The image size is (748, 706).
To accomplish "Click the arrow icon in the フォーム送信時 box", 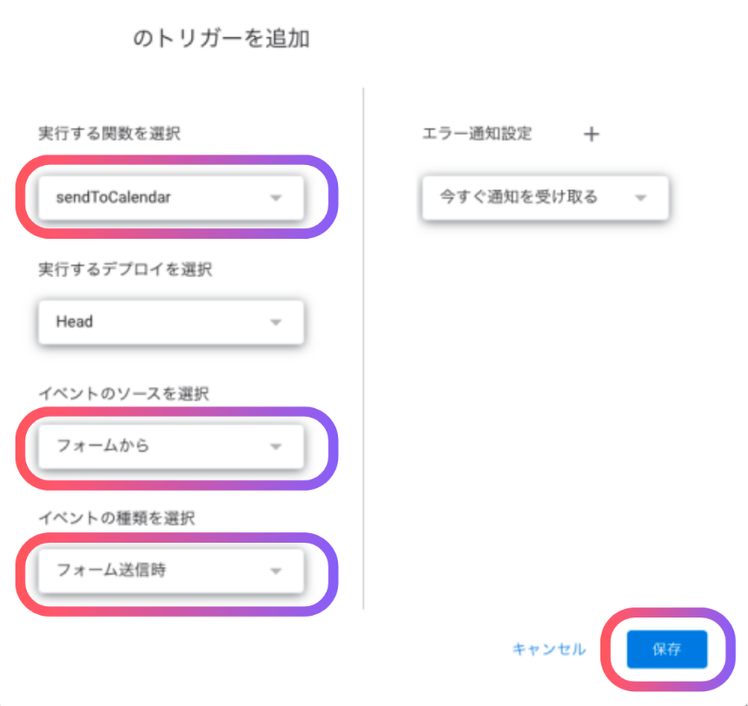I will [x=275, y=571].
